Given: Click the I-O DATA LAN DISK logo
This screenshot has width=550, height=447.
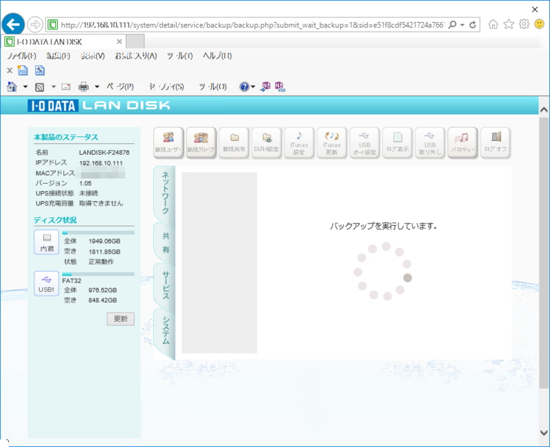Looking at the screenshot, I should click(99, 106).
